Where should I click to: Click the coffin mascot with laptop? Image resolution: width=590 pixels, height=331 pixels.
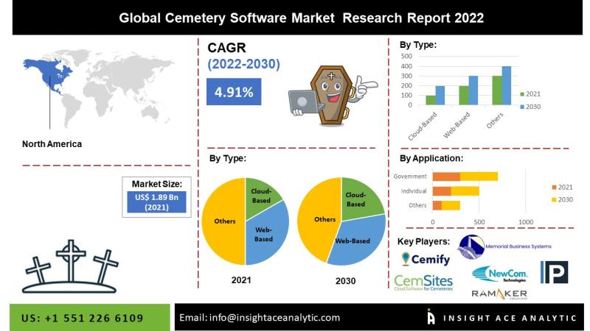click(333, 96)
